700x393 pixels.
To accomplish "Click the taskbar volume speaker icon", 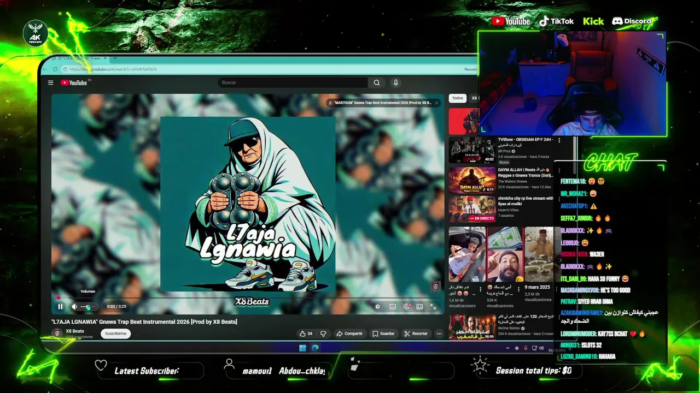I will click(541, 348).
